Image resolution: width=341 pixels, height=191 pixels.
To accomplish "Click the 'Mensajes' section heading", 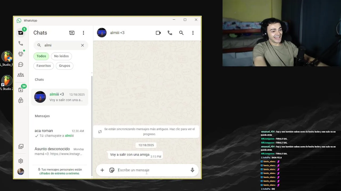I will click(42, 116).
